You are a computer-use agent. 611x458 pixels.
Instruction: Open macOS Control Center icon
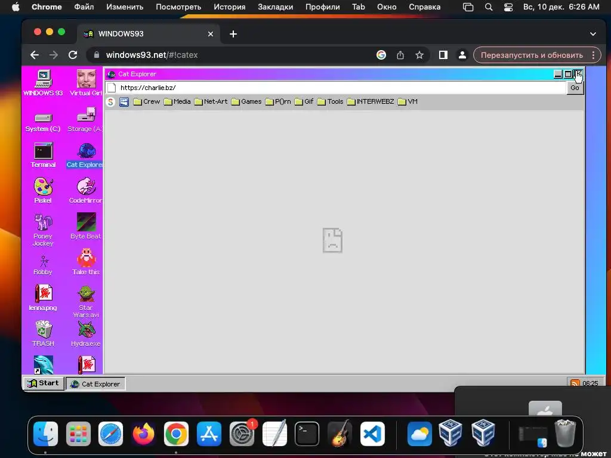(x=508, y=7)
